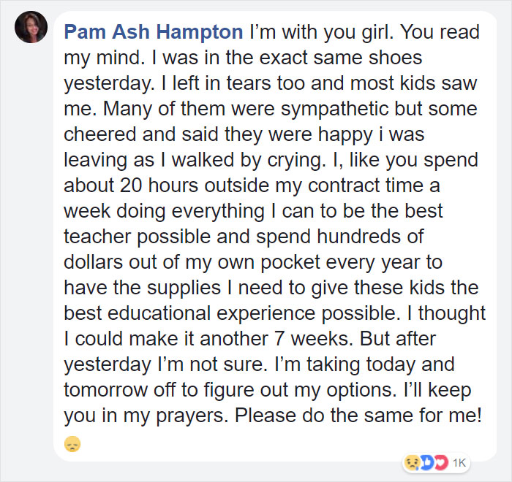
Task: Click the word "dollars" in the comment
Action: tap(93, 262)
